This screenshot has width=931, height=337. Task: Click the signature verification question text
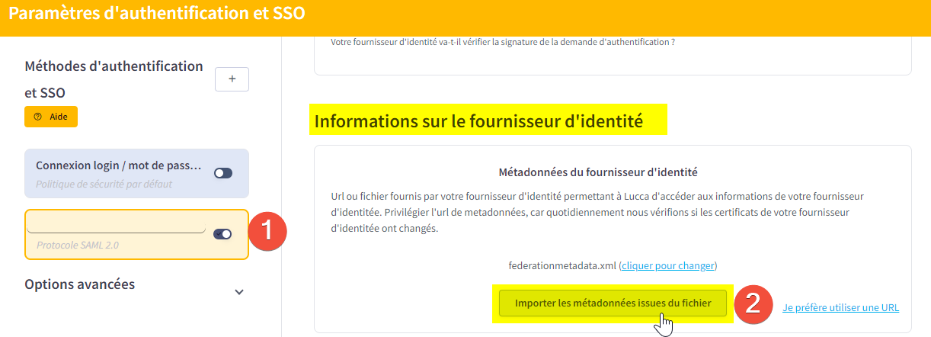click(x=504, y=42)
